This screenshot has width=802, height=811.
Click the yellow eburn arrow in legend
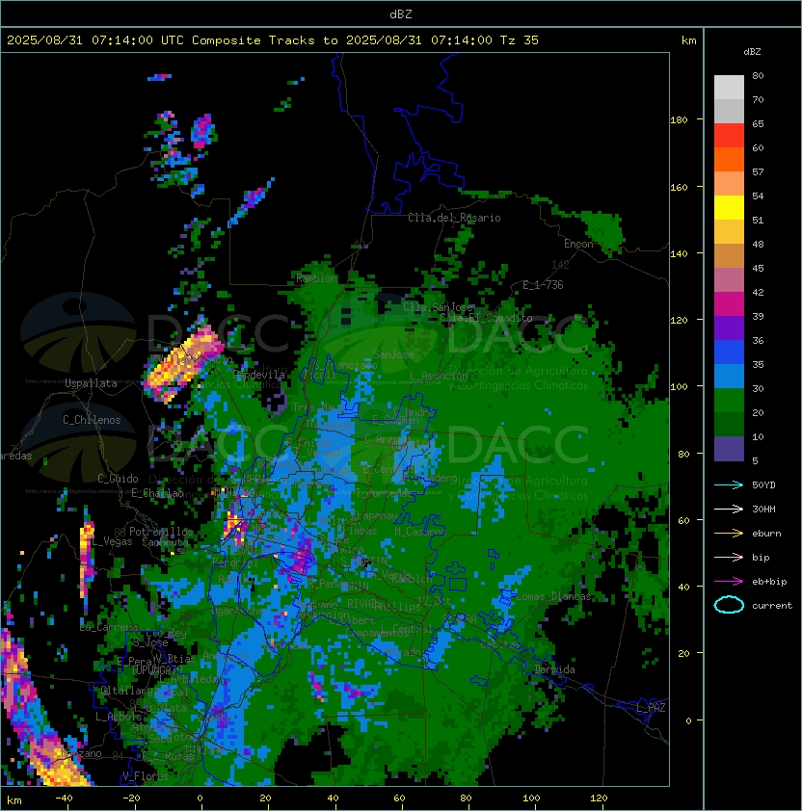[x=729, y=534]
